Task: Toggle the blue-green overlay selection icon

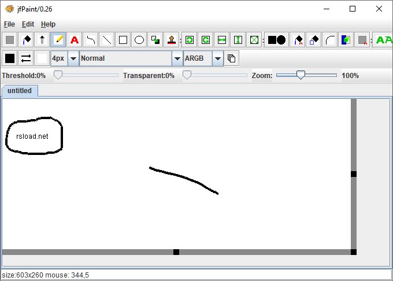Action: [346, 40]
